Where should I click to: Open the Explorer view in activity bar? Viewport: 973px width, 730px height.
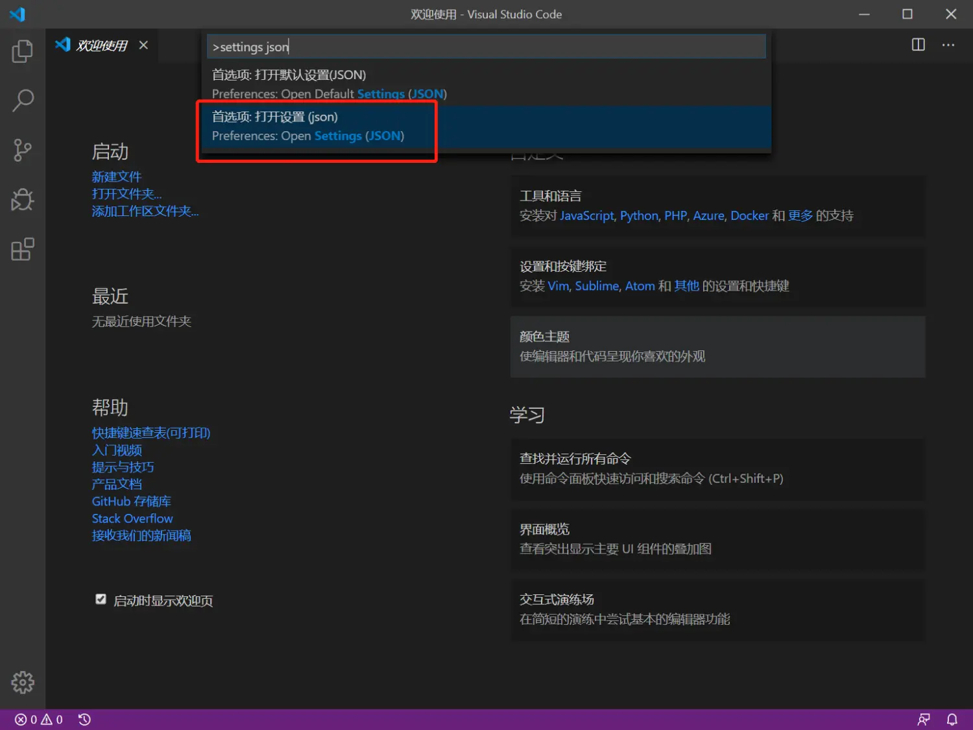(23, 51)
